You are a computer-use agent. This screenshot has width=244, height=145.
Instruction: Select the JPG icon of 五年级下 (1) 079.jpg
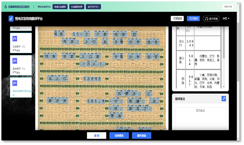15,60
